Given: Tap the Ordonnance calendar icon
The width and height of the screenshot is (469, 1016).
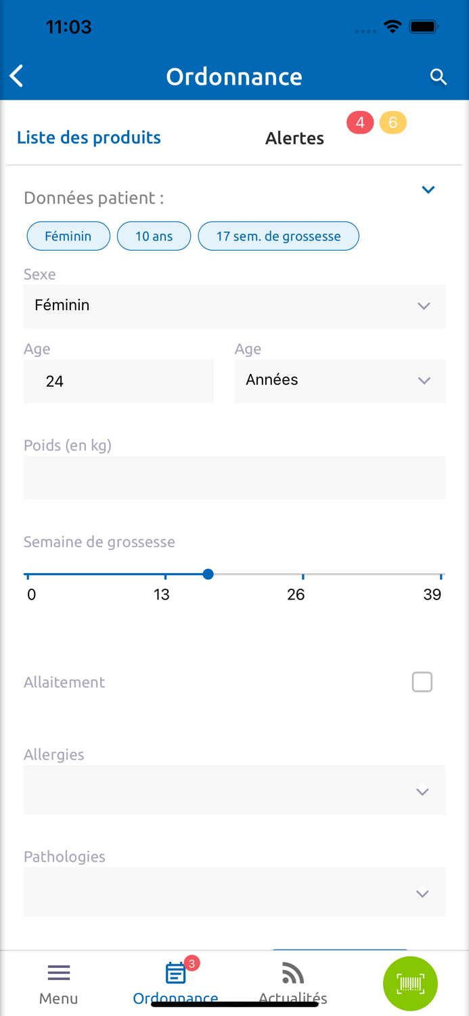Looking at the screenshot, I should (x=175, y=974).
